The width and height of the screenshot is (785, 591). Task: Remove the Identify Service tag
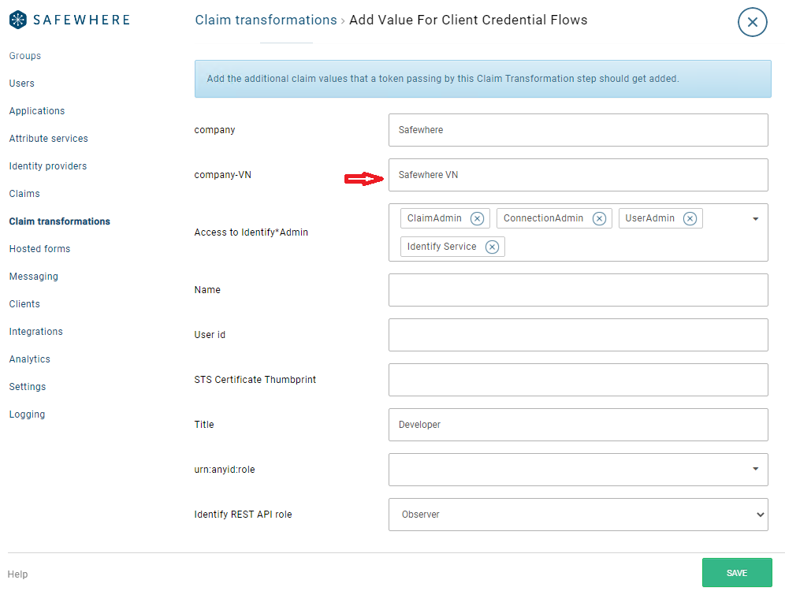click(x=492, y=247)
